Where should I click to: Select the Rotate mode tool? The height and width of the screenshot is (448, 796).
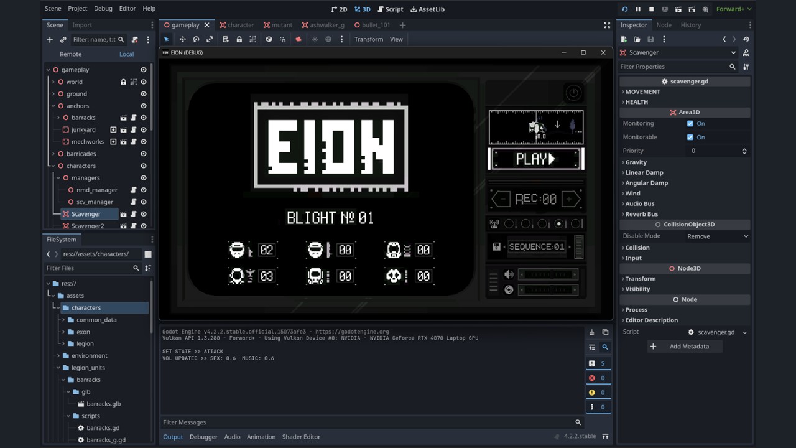[196, 39]
